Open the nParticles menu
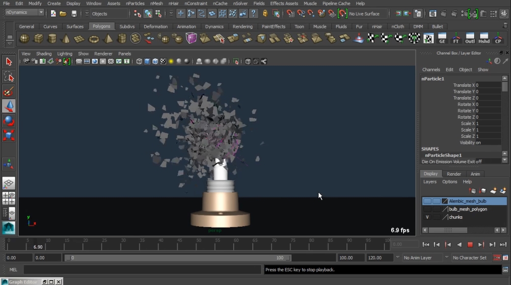 (x=134, y=3)
